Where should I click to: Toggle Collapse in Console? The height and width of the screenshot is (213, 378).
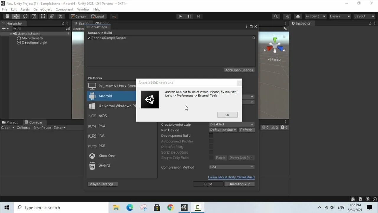click(24, 128)
